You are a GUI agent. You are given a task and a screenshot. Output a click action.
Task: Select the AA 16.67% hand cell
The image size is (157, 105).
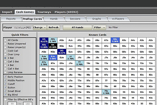44,40
